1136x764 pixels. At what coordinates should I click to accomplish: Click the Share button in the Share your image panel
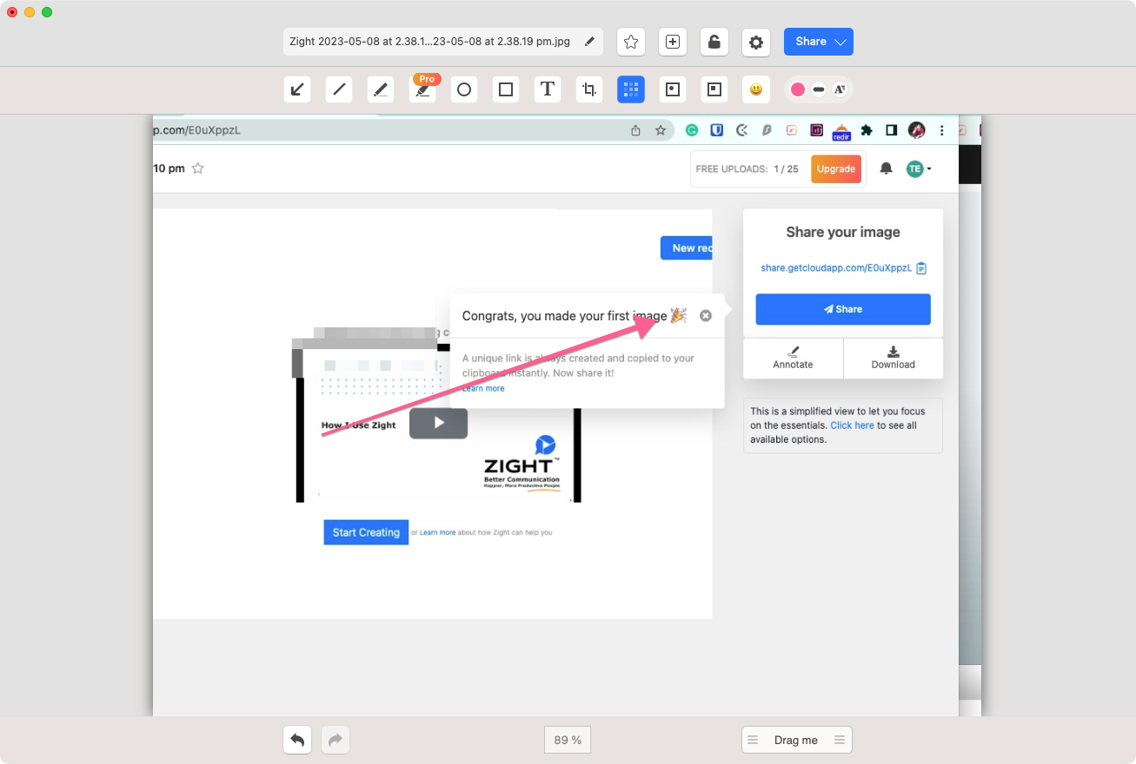click(x=843, y=309)
